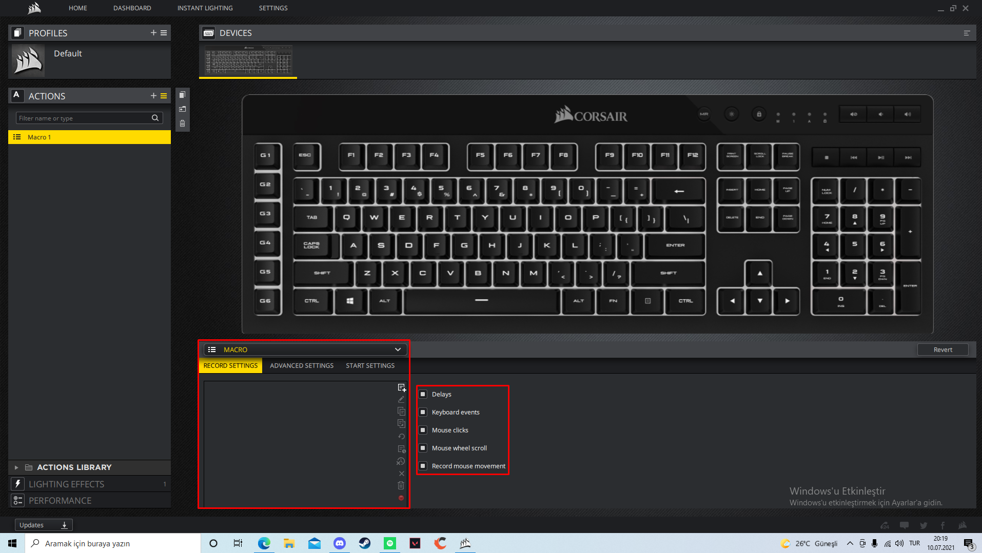Click the X clear icon in macro toolbar
This screenshot has width=982, height=553.
tap(401, 474)
